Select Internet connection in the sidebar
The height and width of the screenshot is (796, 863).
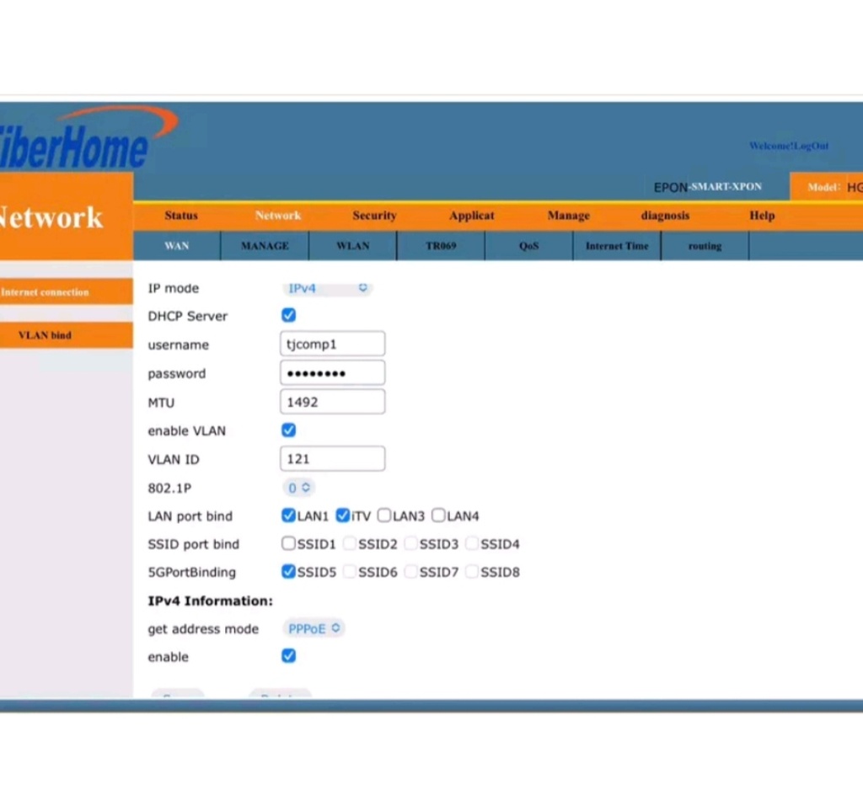(66, 292)
